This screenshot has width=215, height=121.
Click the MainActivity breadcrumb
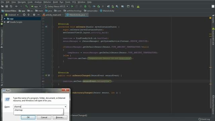(x=107, y=11)
